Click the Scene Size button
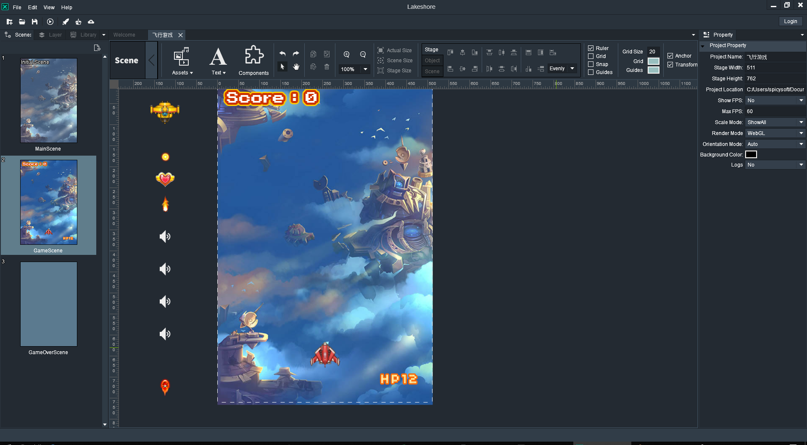The width and height of the screenshot is (807, 445). [x=395, y=60]
